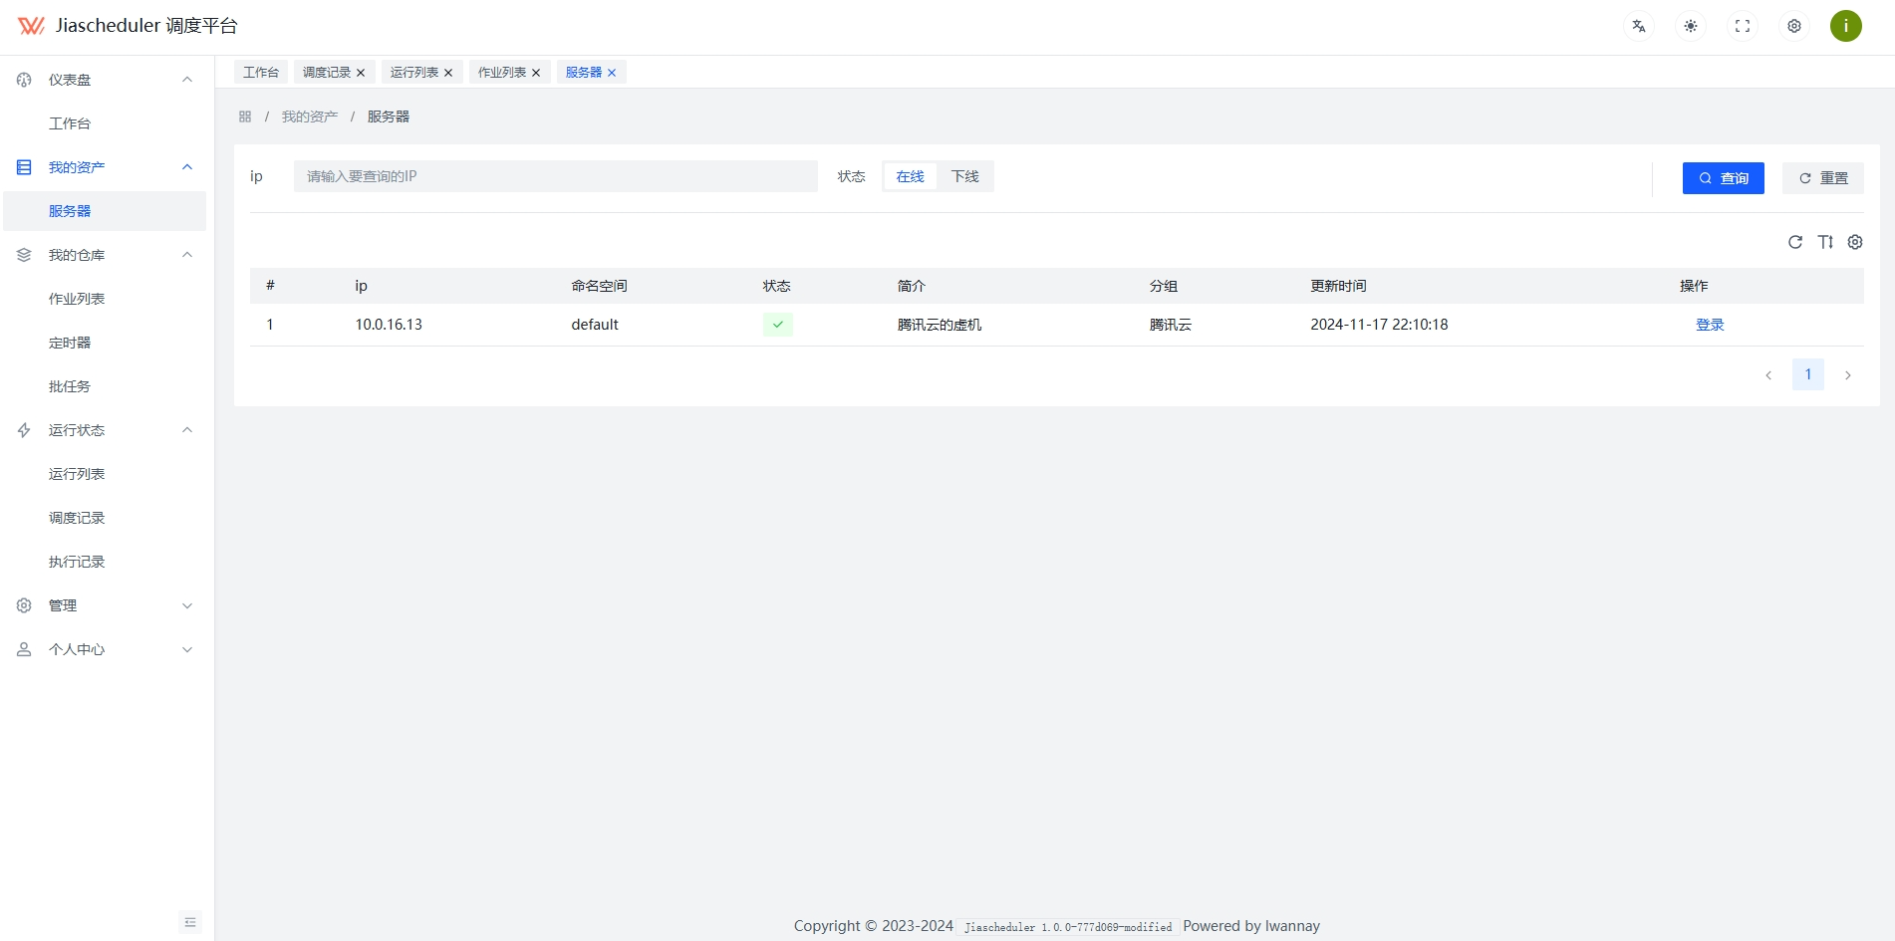Image resolution: width=1895 pixels, height=941 pixels.
Task: Click the Jiascheduler logo icon
Action: point(30,25)
